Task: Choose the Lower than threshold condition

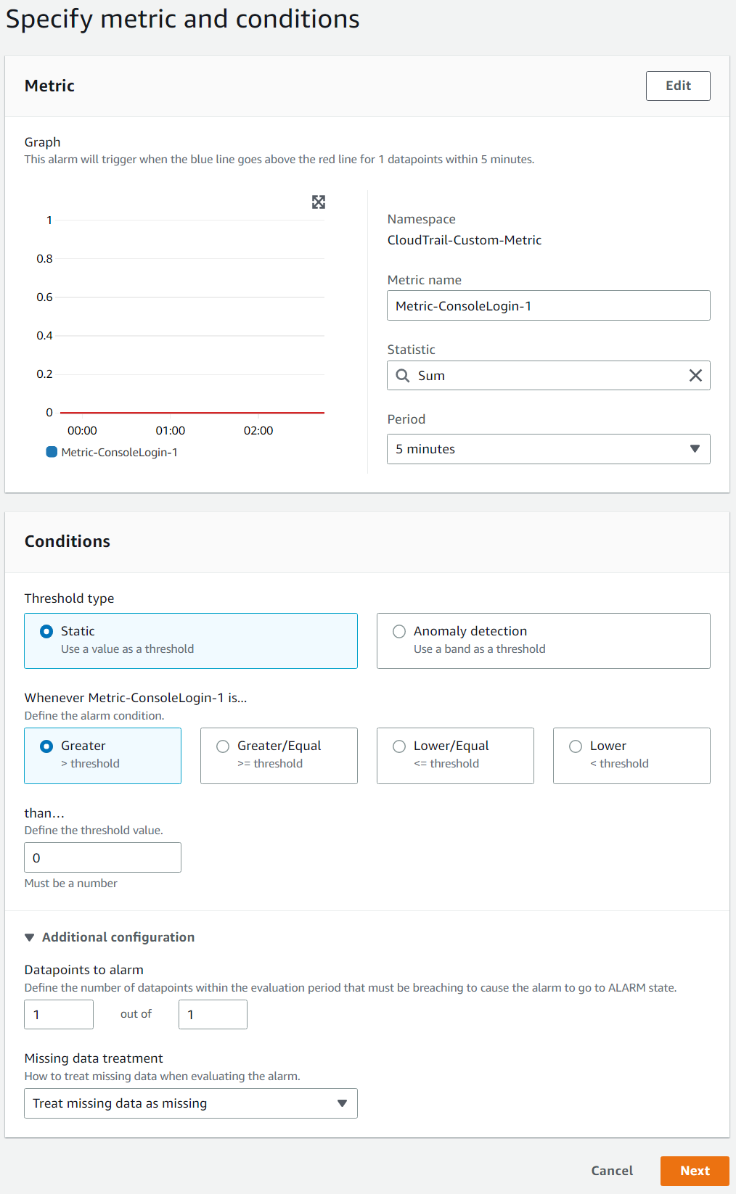Action: coord(576,746)
